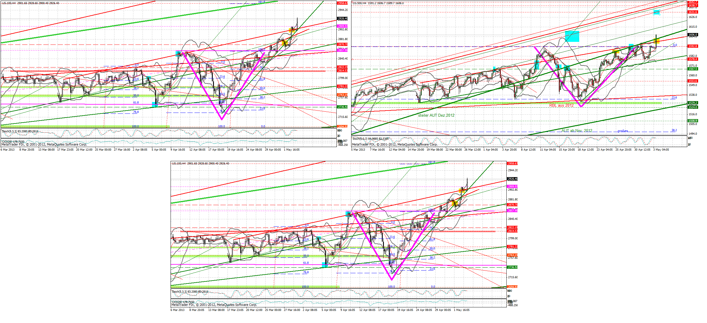Click the '3 May 04:05' time axis label

pyautogui.click(x=661, y=150)
